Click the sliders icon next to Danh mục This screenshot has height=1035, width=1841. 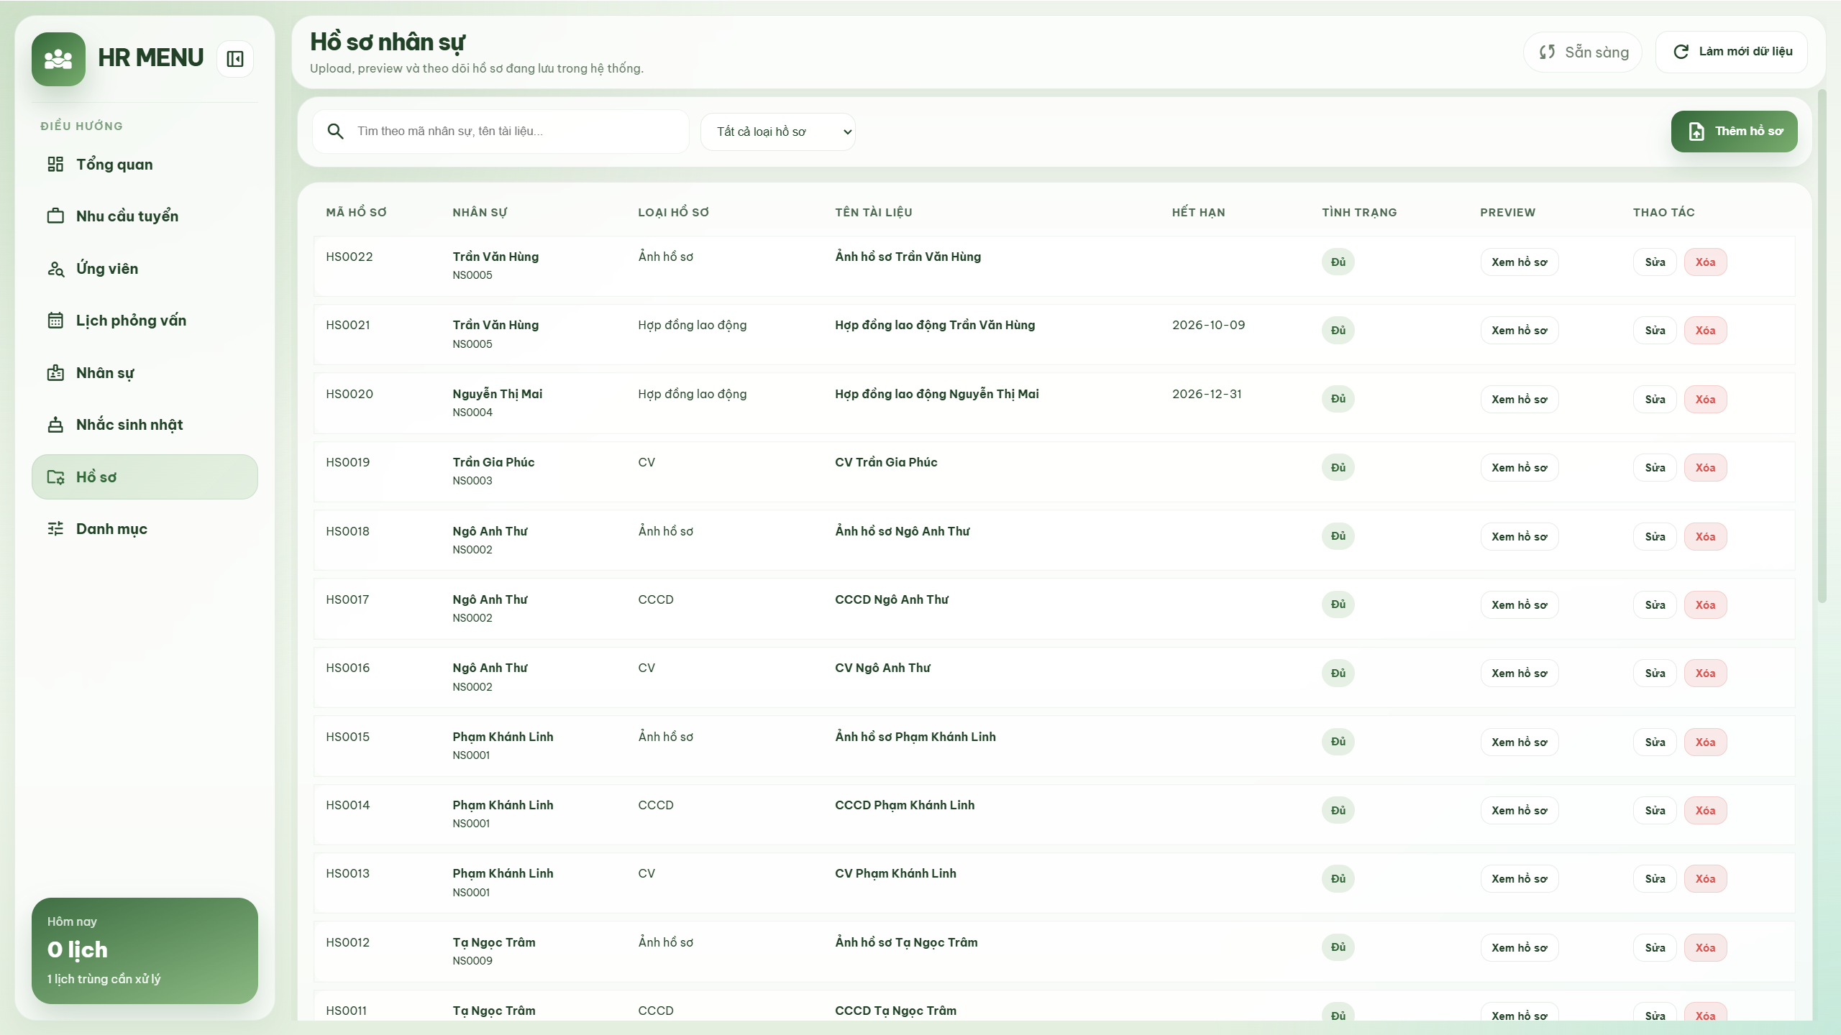tap(57, 528)
